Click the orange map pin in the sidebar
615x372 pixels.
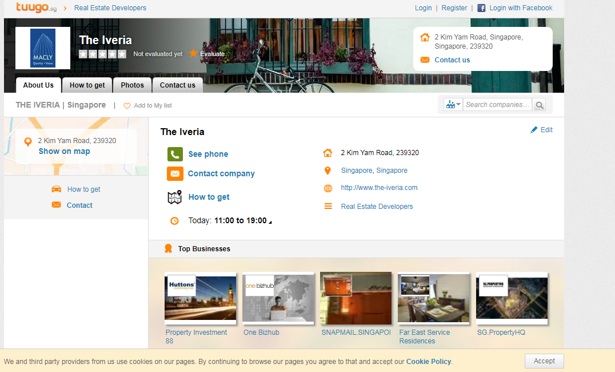point(28,141)
